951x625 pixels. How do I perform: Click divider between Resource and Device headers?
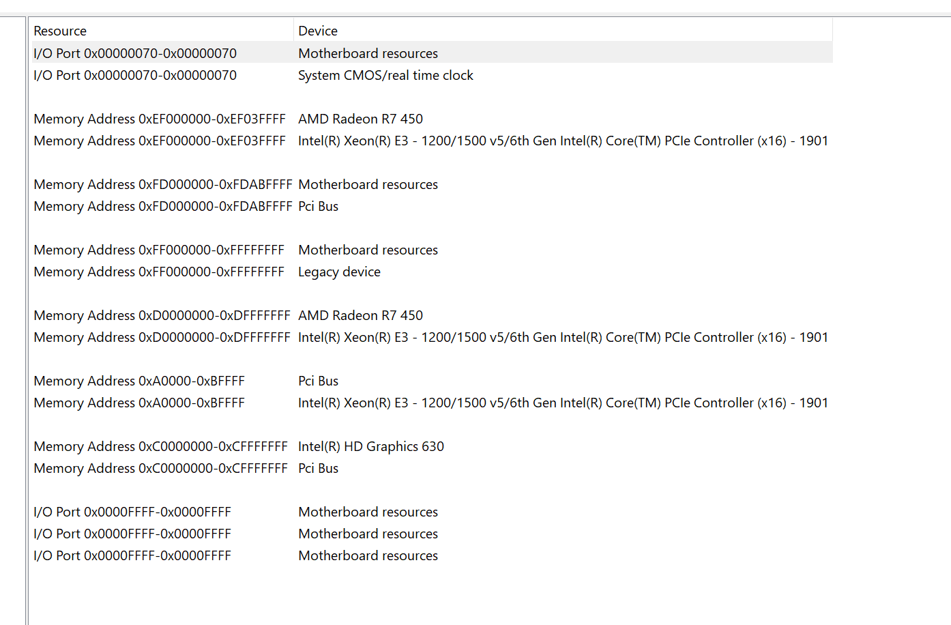(x=293, y=31)
